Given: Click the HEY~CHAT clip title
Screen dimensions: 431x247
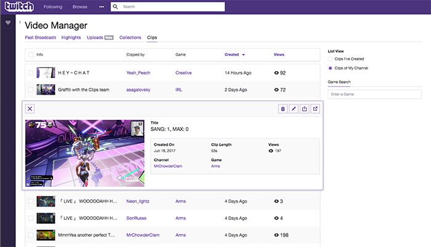Looking at the screenshot, I should [74, 73].
